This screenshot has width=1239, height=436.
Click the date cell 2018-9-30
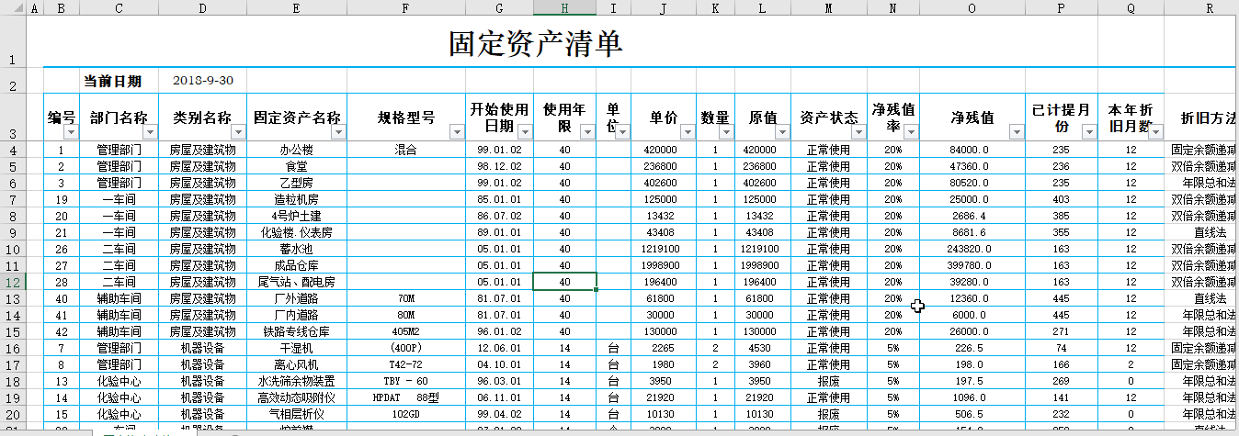coord(202,81)
